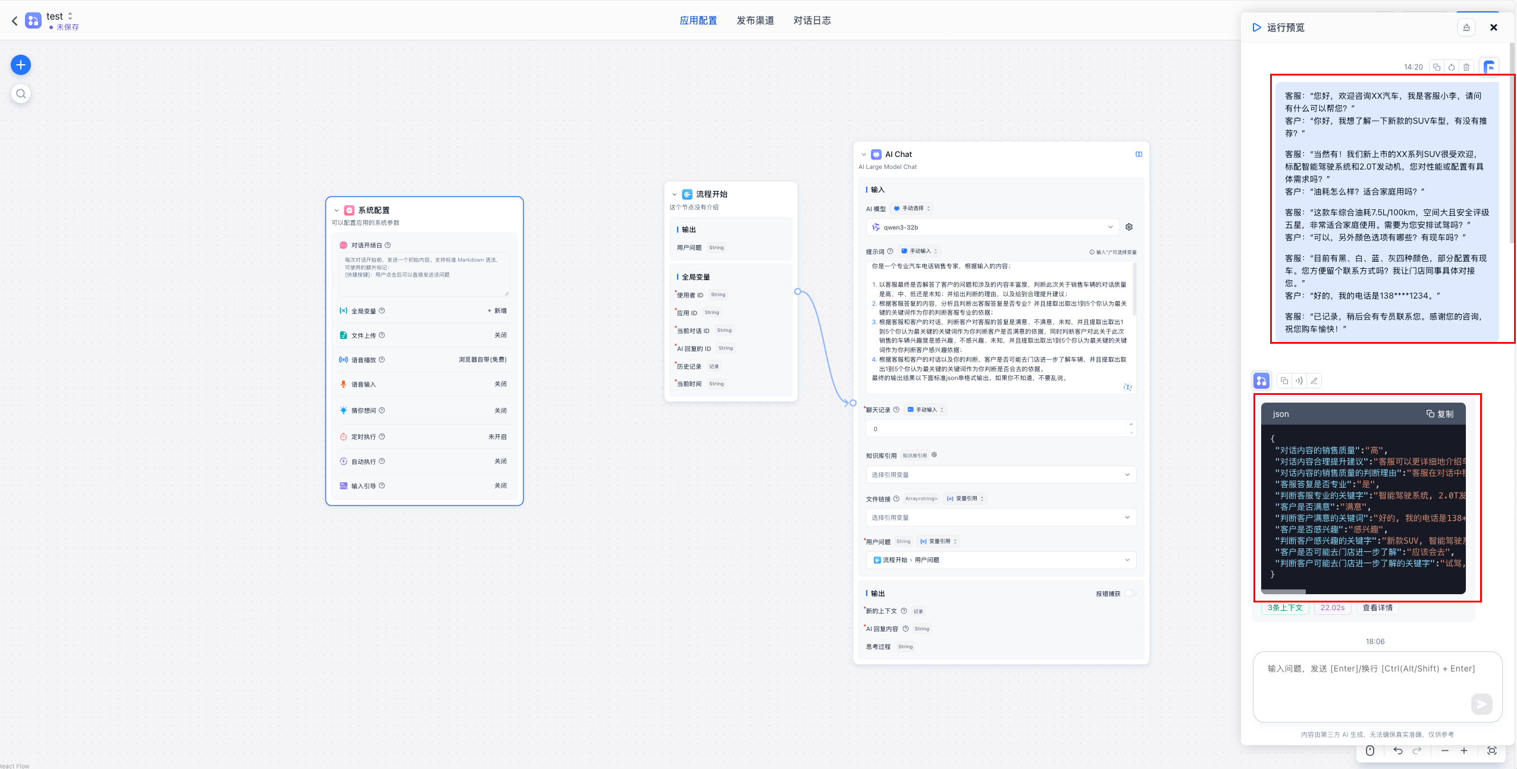
Task: Open the 文件链接 选择引用变量 dropdown
Action: (1001, 517)
